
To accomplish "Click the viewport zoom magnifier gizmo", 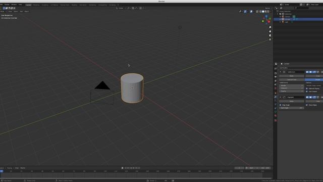I will (x=270, y=27).
